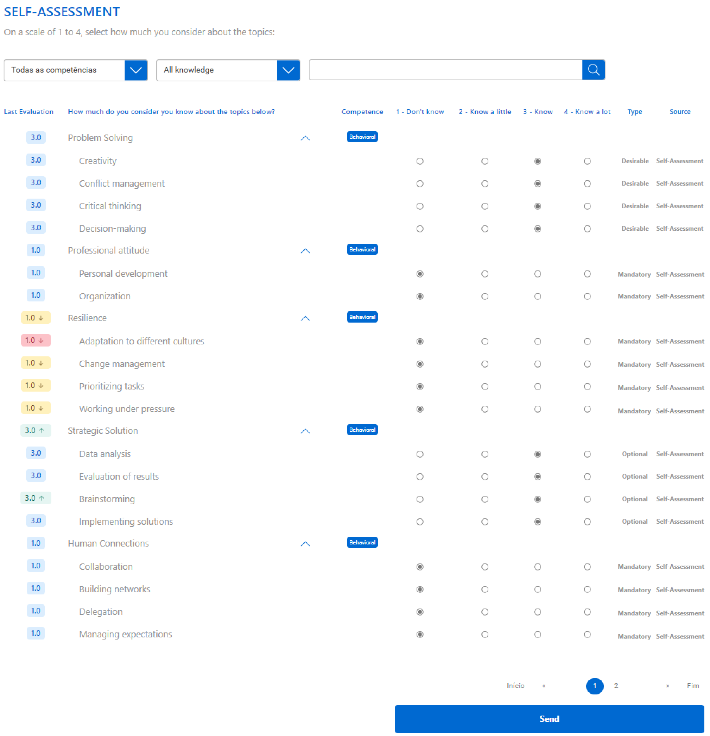
Task: Open the 'All knowledge' dropdown
Action: click(228, 70)
